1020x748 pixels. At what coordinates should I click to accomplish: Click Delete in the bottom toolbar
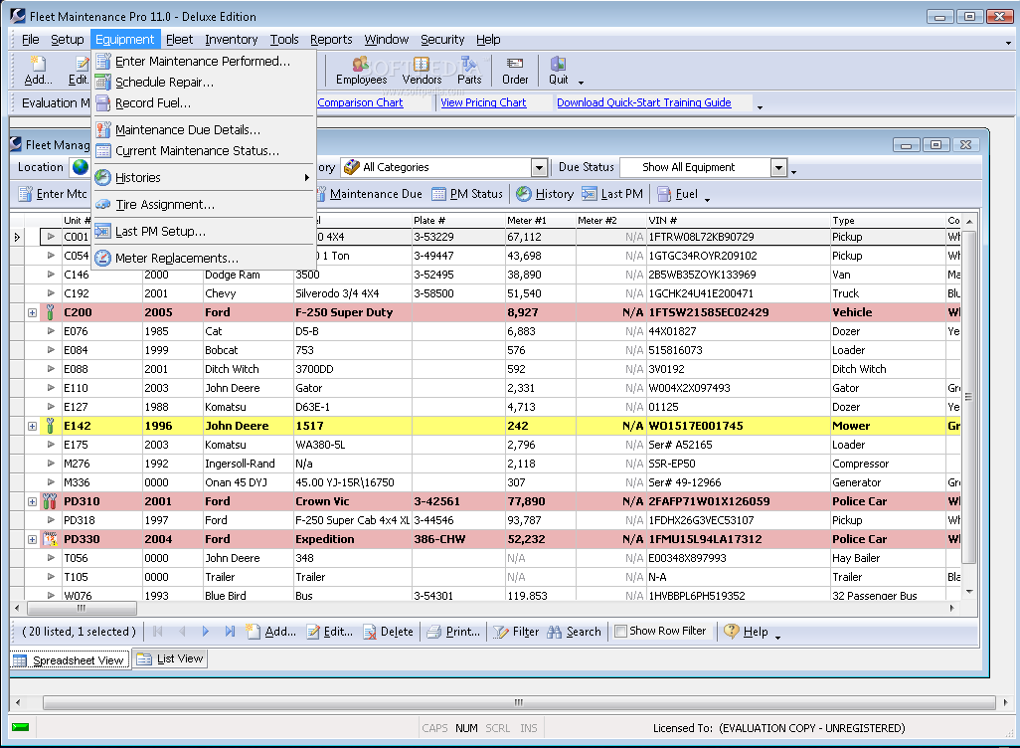coord(389,632)
